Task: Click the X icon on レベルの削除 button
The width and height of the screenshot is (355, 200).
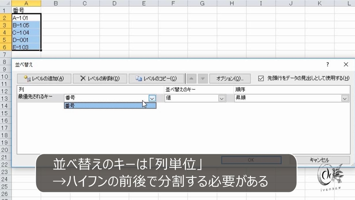Action: click(x=83, y=78)
